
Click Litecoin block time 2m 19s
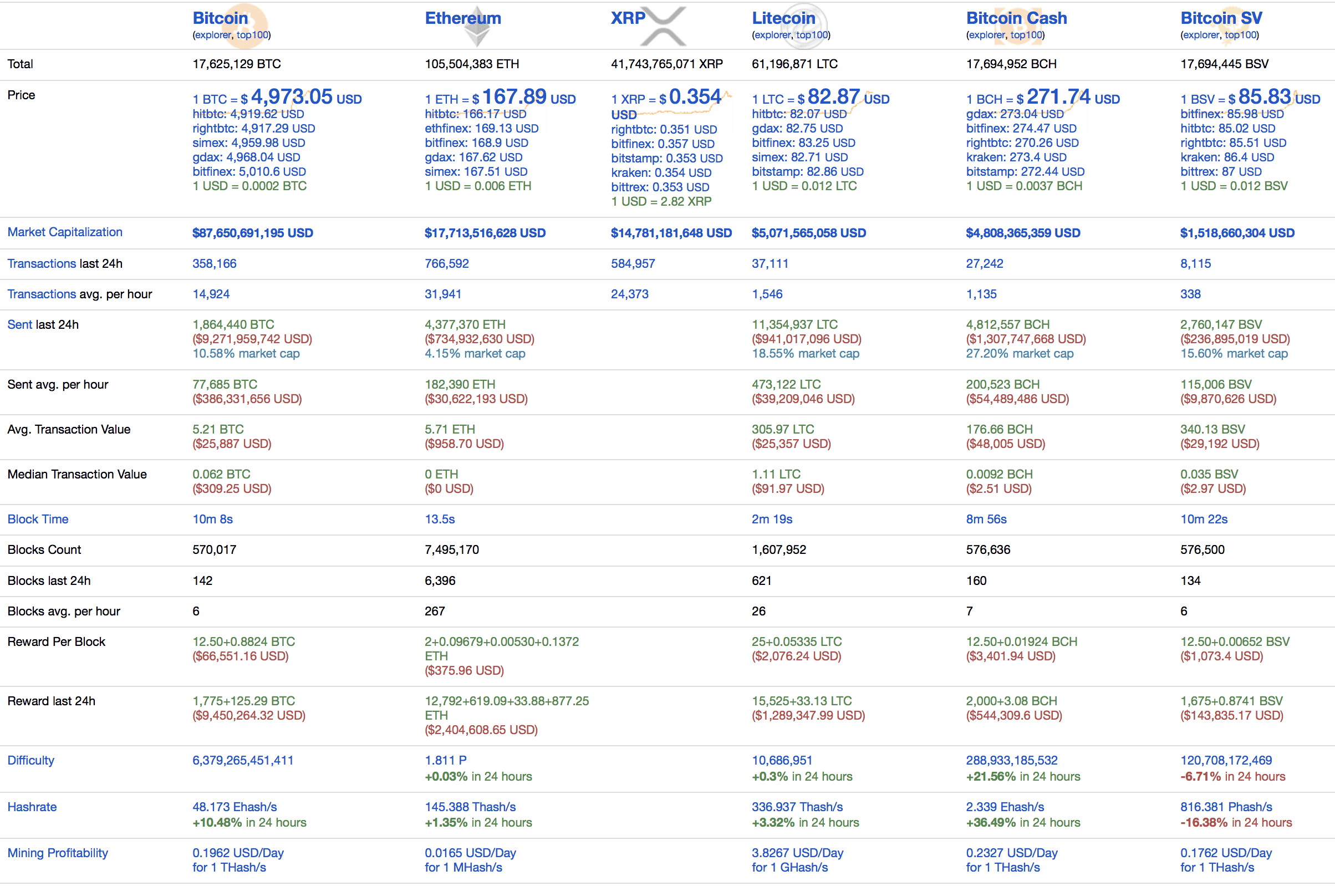[772, 520]
